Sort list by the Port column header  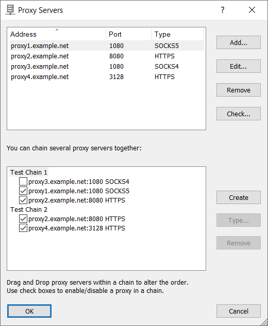129,34
